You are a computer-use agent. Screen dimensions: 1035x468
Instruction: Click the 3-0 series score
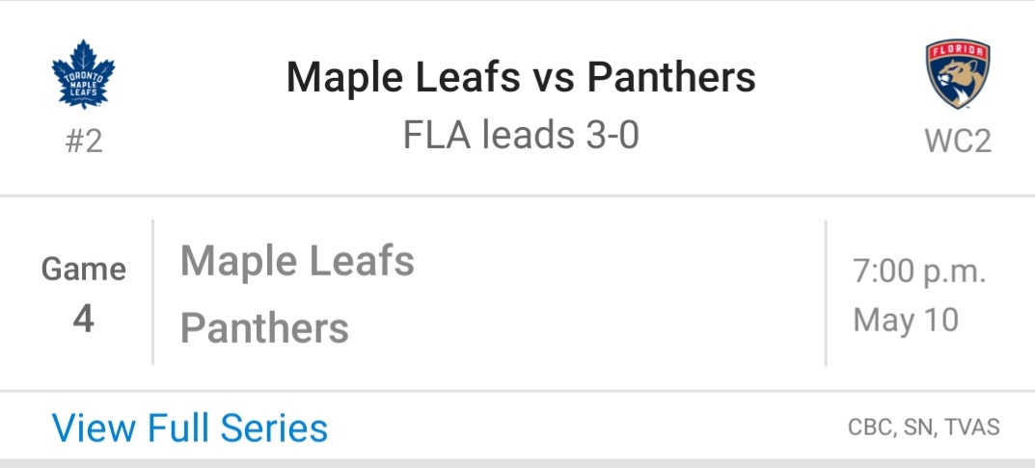(x=610, y=136)
